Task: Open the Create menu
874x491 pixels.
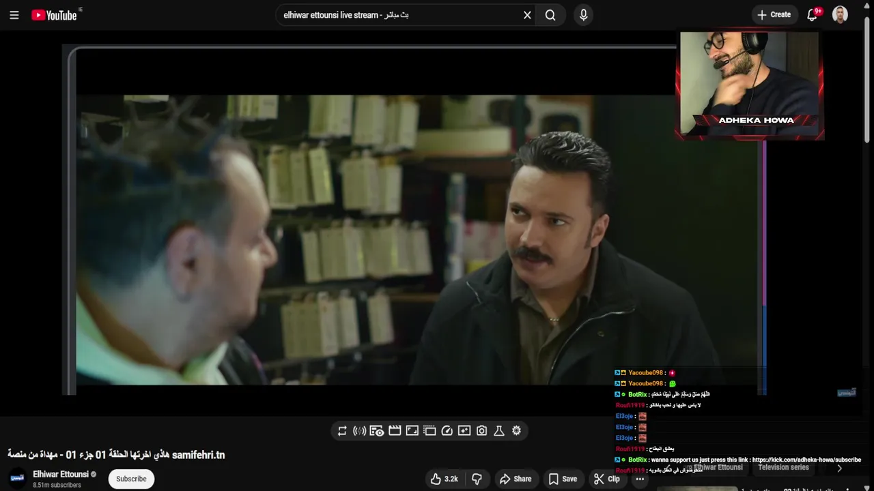Action: point(774,15)
